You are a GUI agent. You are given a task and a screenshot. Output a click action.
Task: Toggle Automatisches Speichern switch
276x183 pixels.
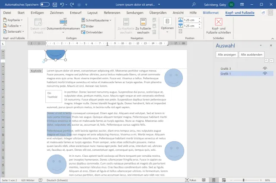point(44,4)
